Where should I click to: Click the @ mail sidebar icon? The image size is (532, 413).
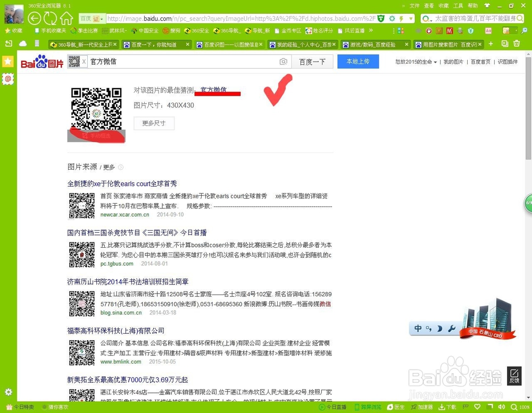coord(8,79)
